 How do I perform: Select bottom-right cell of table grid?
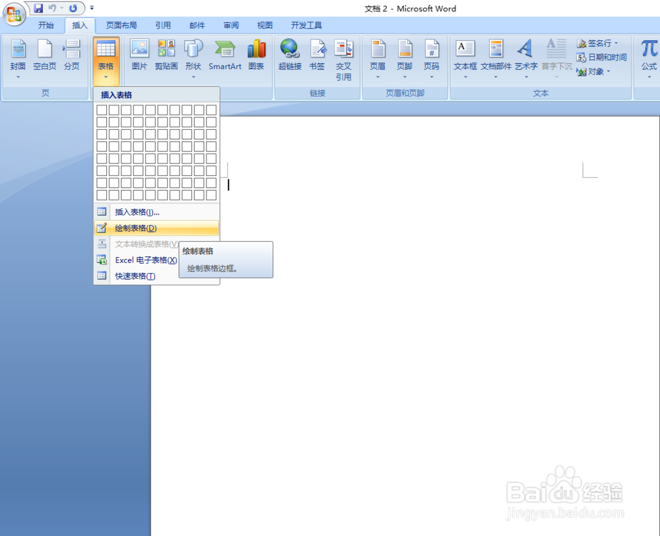211,195
